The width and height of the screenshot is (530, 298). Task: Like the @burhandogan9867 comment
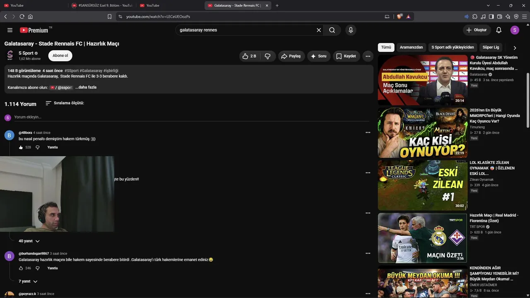(21, 268)
